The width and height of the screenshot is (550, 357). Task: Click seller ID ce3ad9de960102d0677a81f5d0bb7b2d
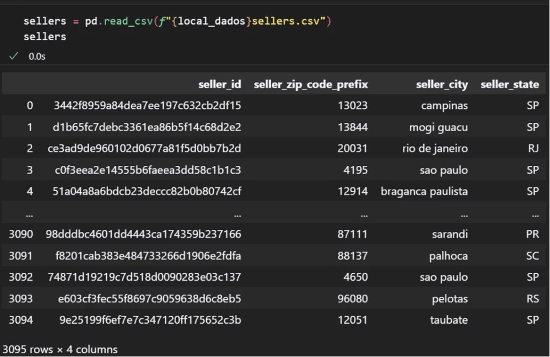(144, 148)
